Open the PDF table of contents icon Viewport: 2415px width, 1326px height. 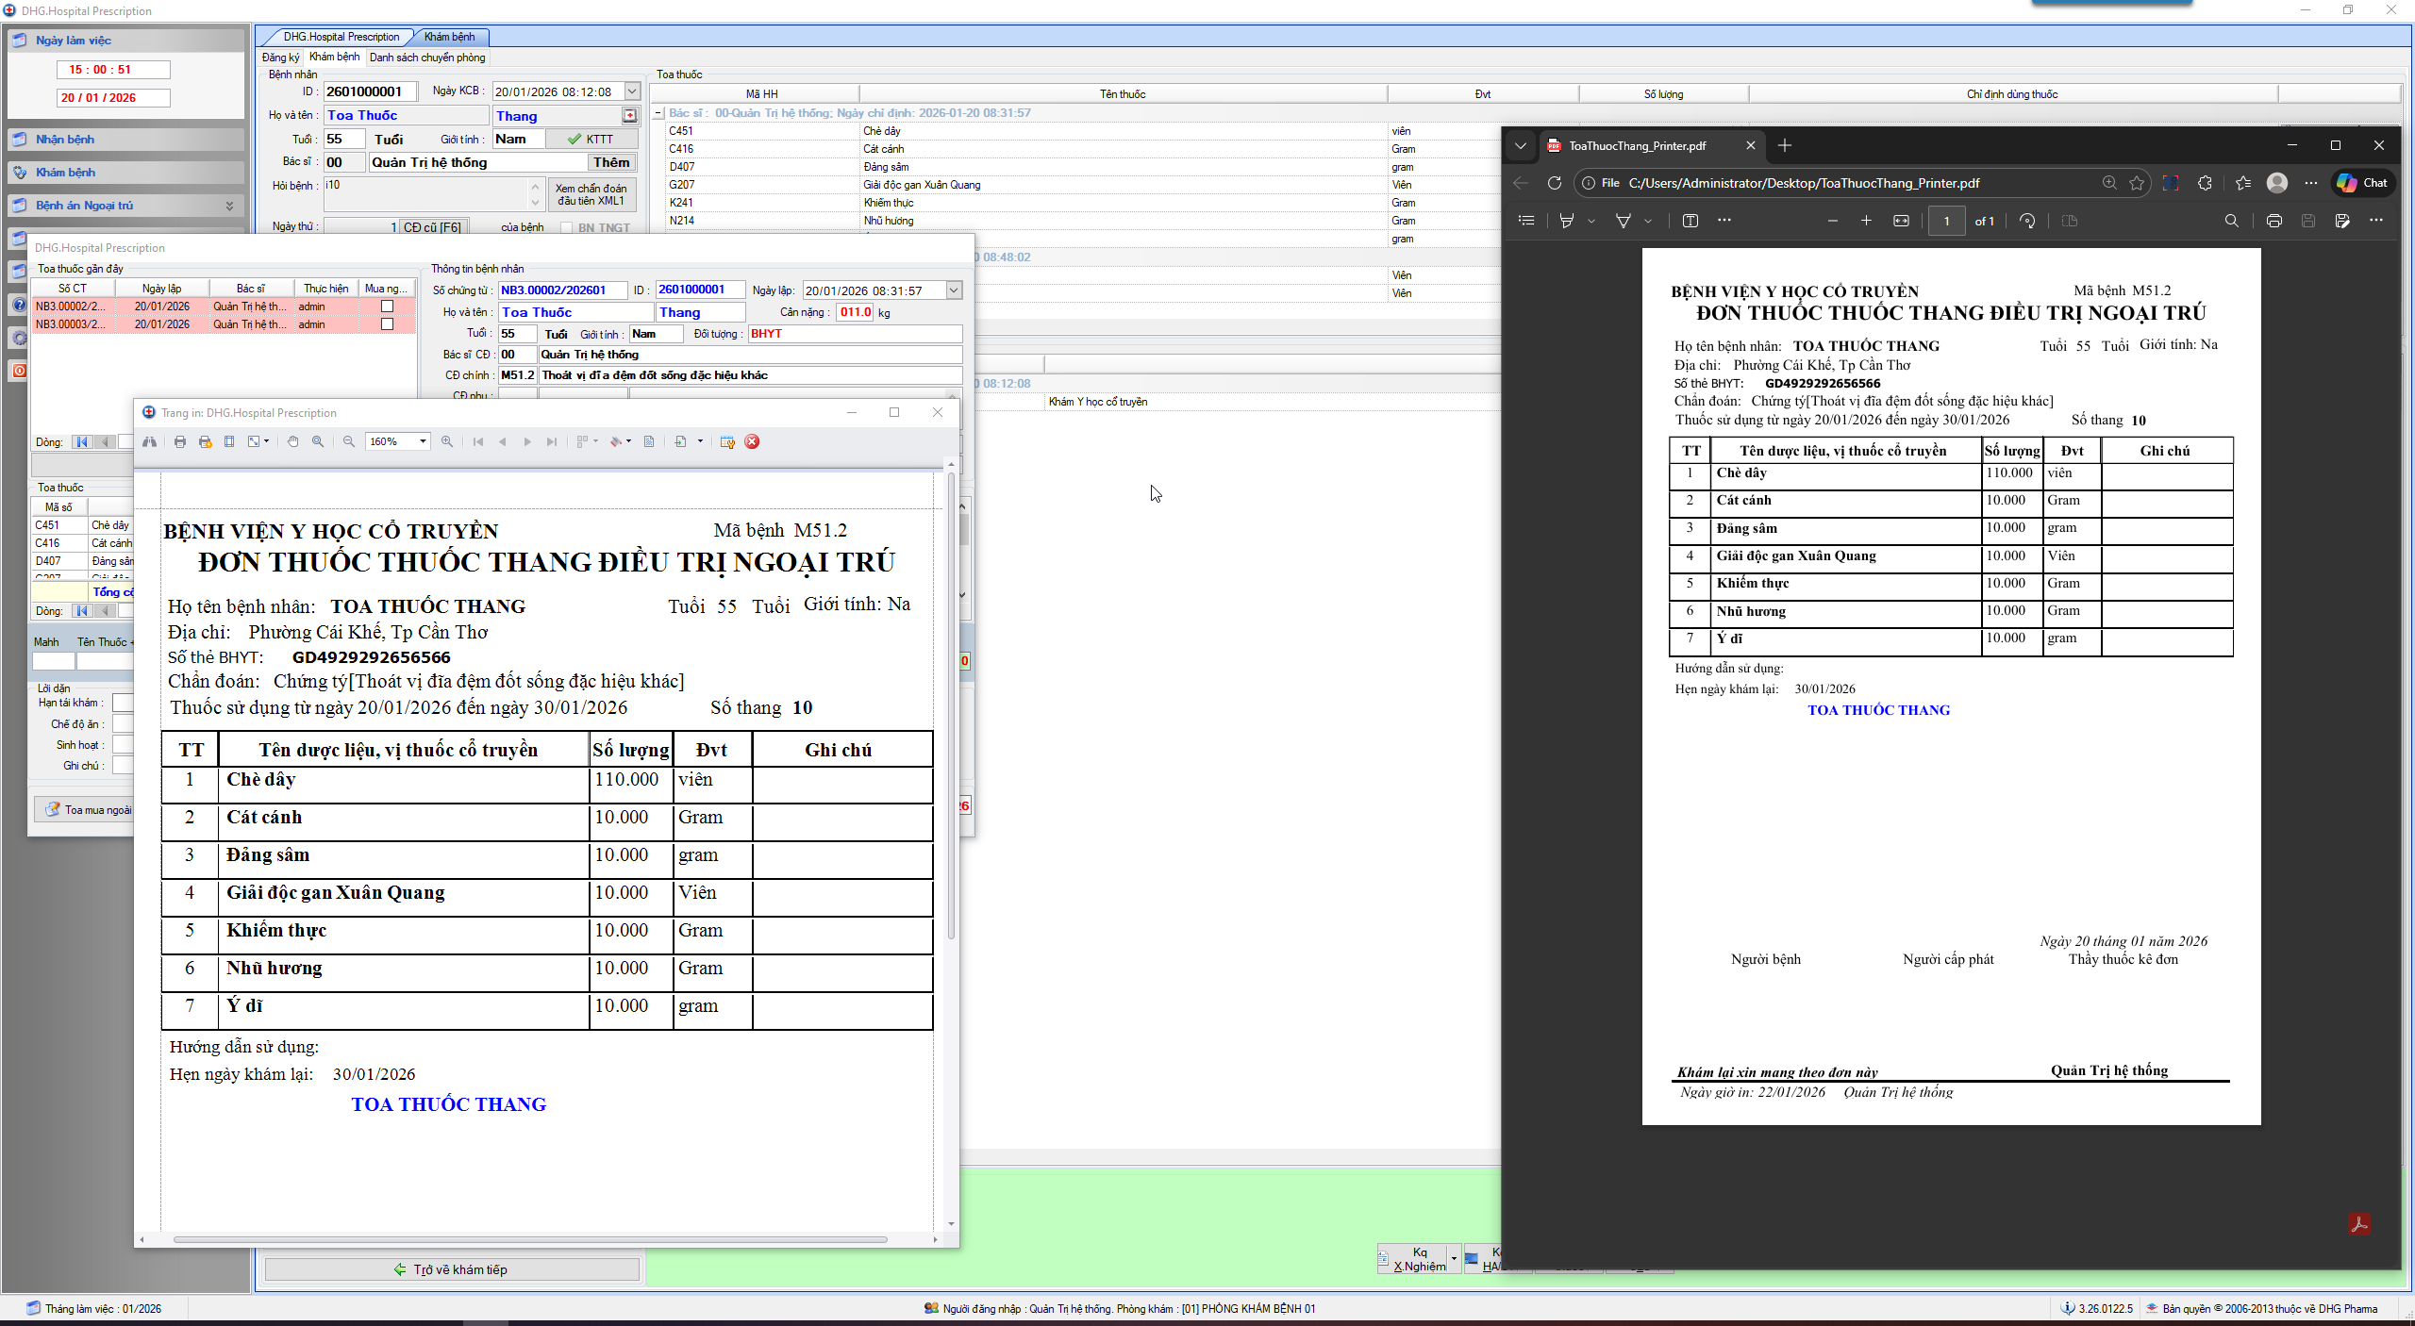pyautogui.click(x=1526, y=221)
